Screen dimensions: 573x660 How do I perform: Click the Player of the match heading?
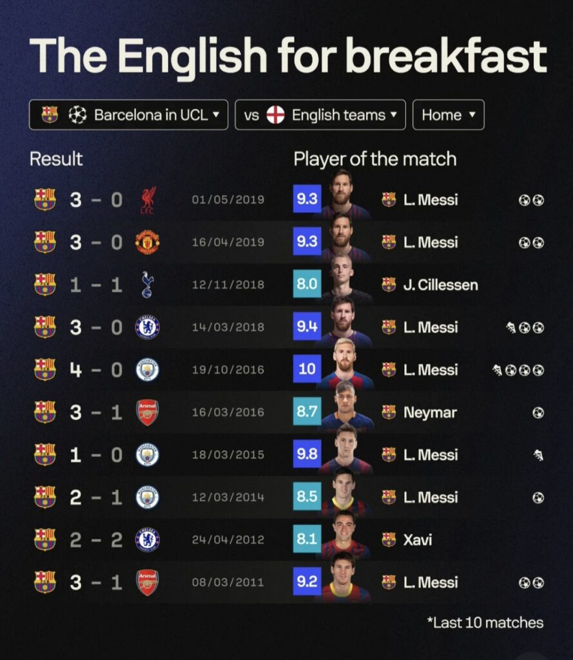(374, 159)
